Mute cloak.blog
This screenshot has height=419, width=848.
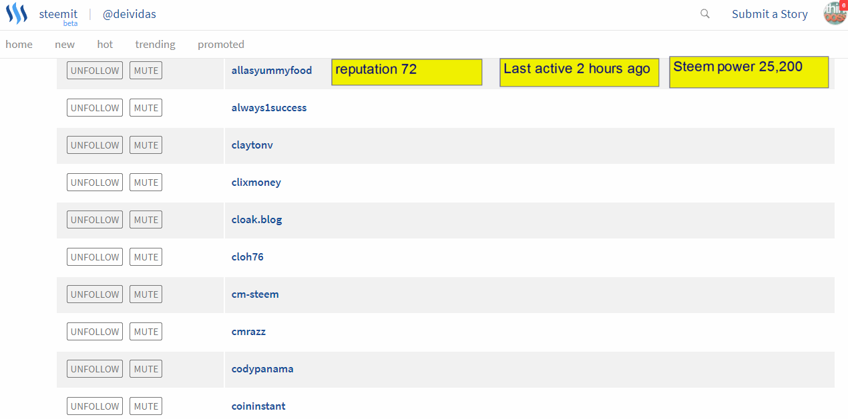pyautogui.click(x=146, y=220)
